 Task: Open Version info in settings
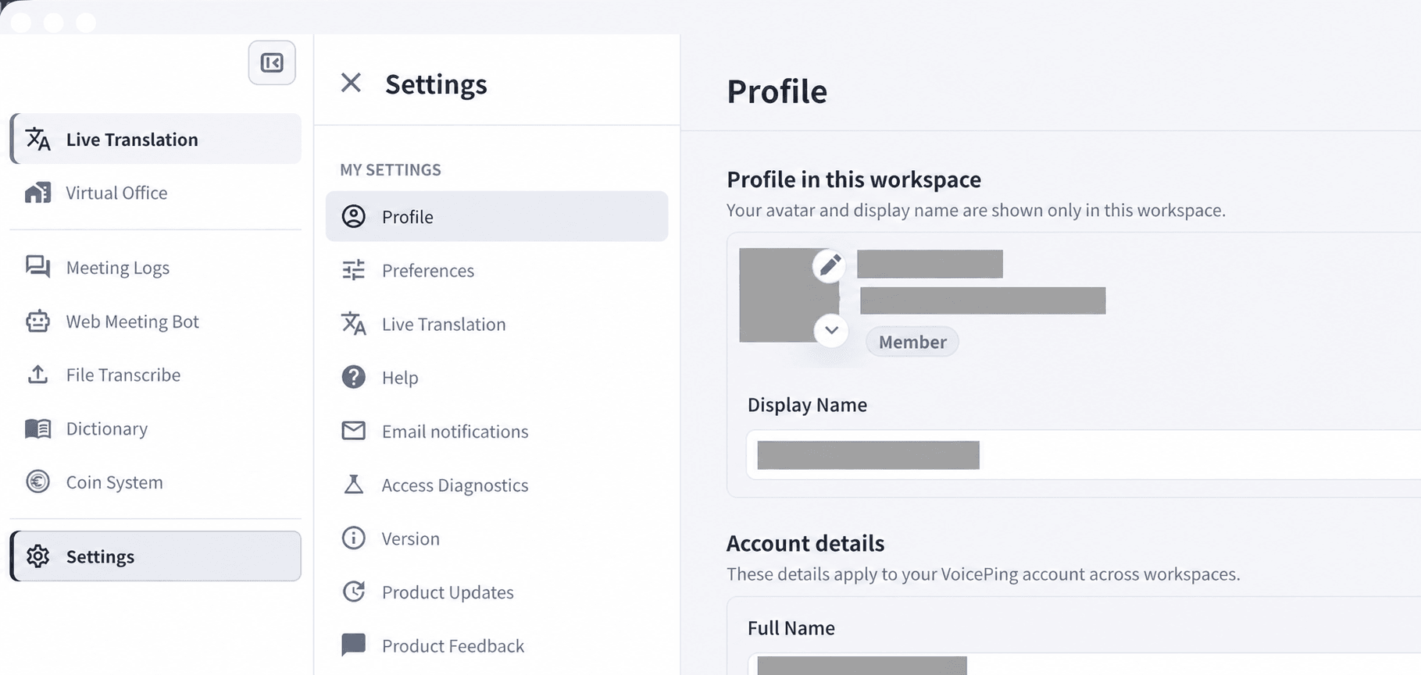click(497, 538)
